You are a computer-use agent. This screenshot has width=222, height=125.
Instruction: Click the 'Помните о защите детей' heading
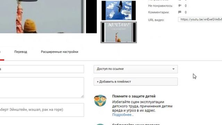[134, 96]
